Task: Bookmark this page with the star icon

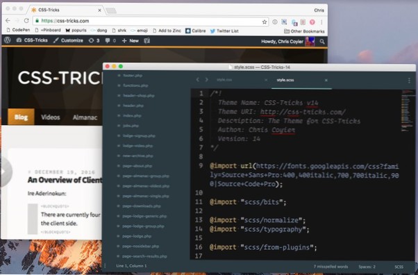Action: point(264,22)
